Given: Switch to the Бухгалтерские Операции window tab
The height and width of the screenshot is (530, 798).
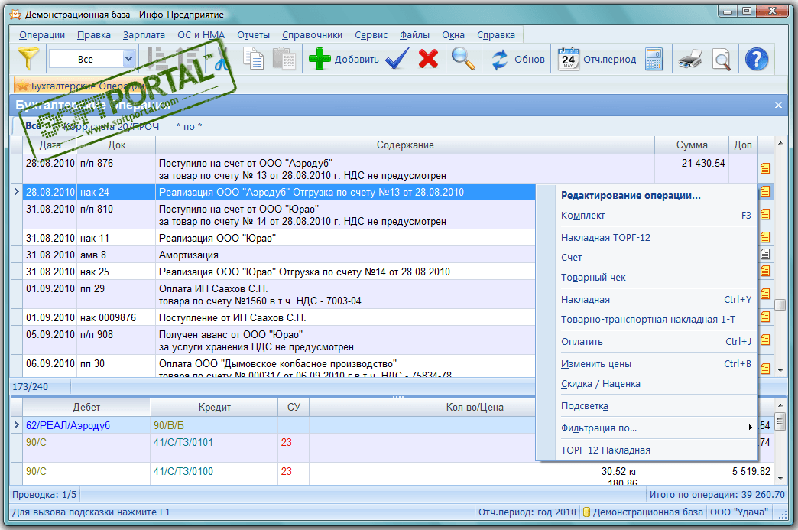Looking at the screenshot, I should click(x=80, y=86).
